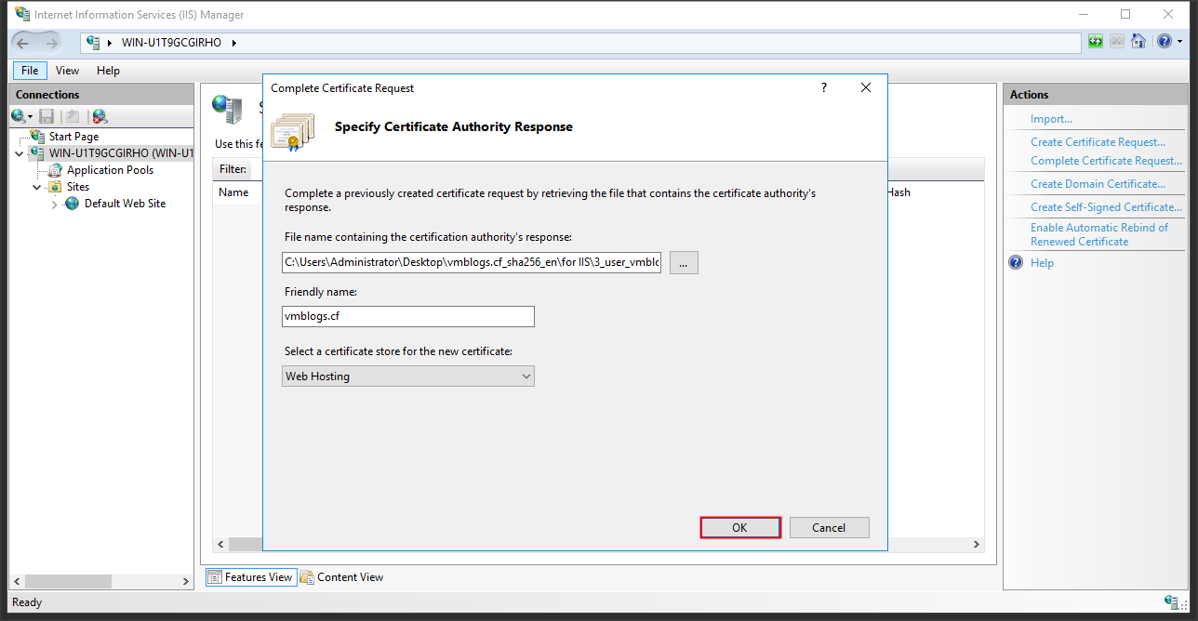
Task: Open the Help icon in the top-right toolbar
Action: pos(1164,42)
